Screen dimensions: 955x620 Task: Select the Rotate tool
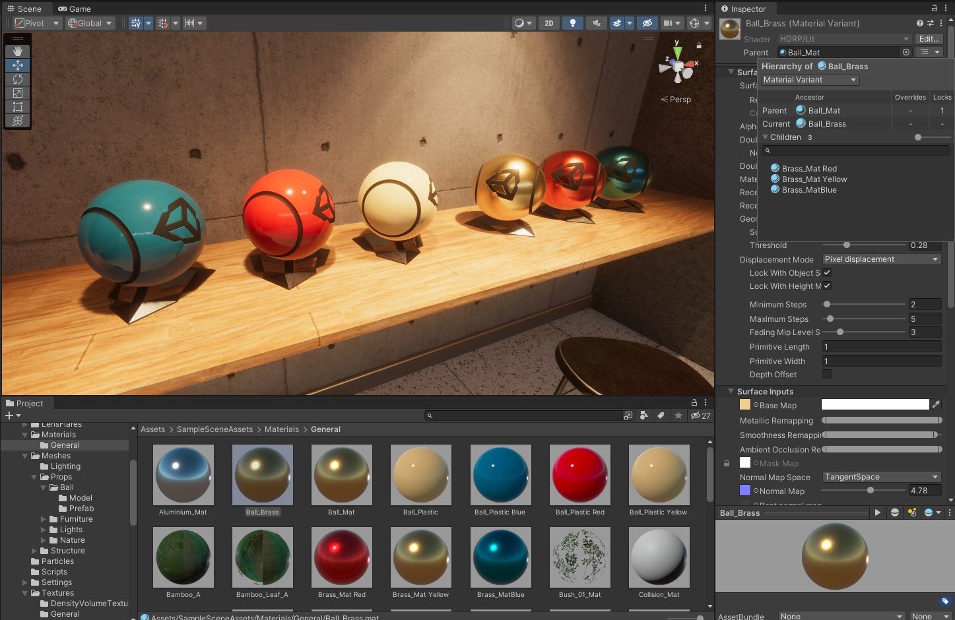(18, 79)
